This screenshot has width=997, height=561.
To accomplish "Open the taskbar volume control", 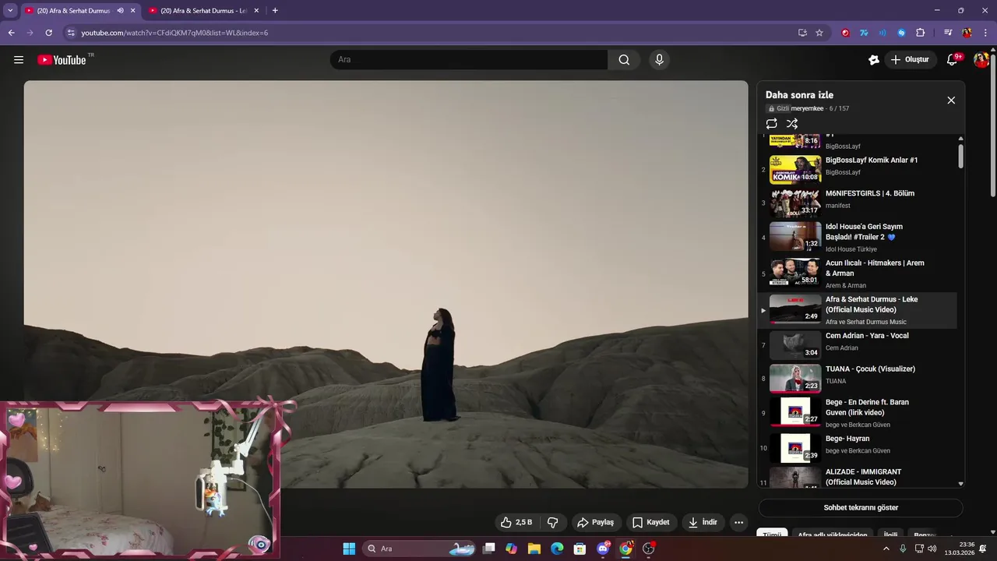I will pos(932,549).
